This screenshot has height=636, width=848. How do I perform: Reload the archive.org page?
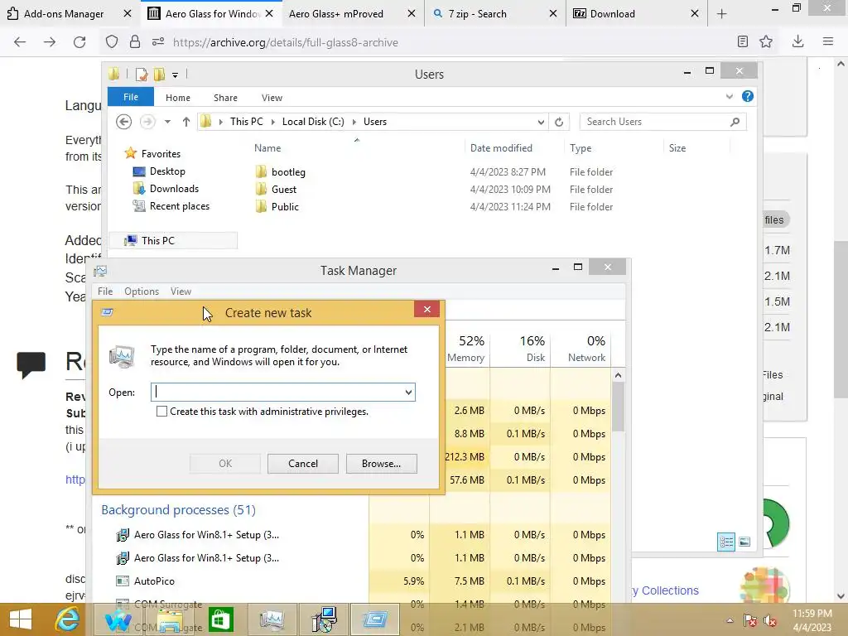coord(79,42)
